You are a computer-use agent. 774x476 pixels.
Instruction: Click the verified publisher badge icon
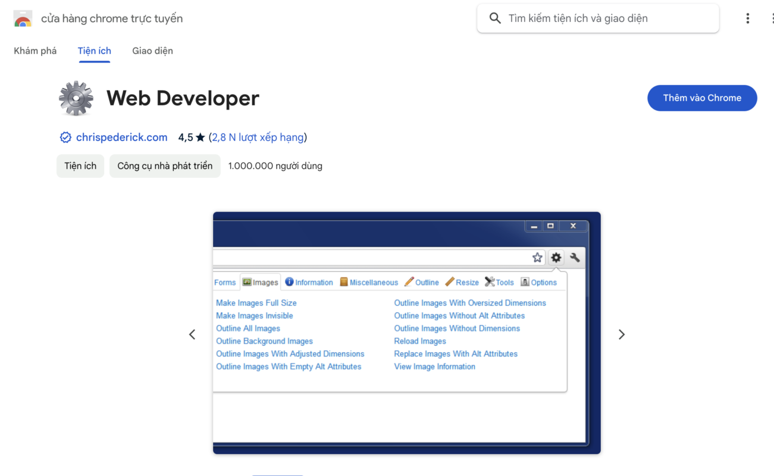(x=65, y=137)
